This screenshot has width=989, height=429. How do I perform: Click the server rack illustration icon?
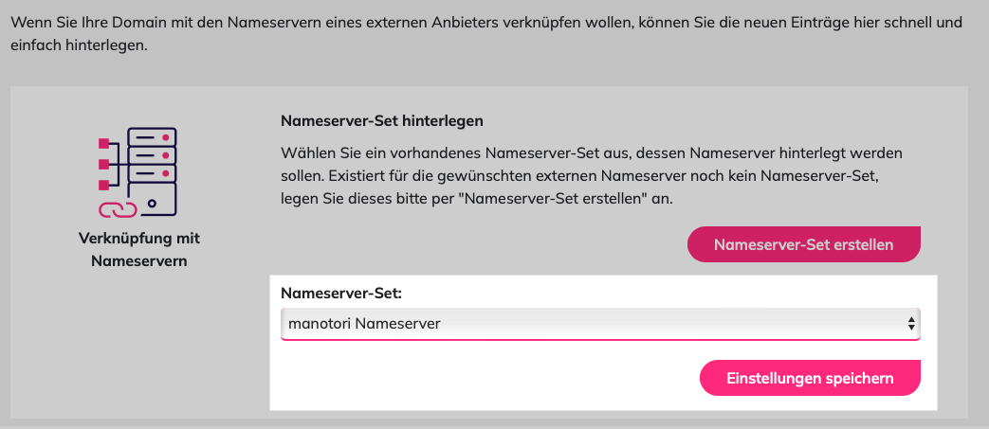tap(138, 172)
